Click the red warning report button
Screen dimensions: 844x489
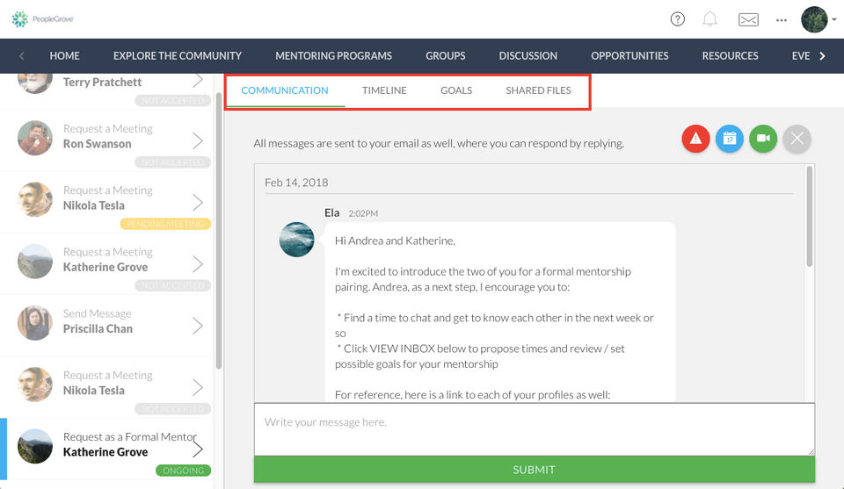click(x=695, y=139)
